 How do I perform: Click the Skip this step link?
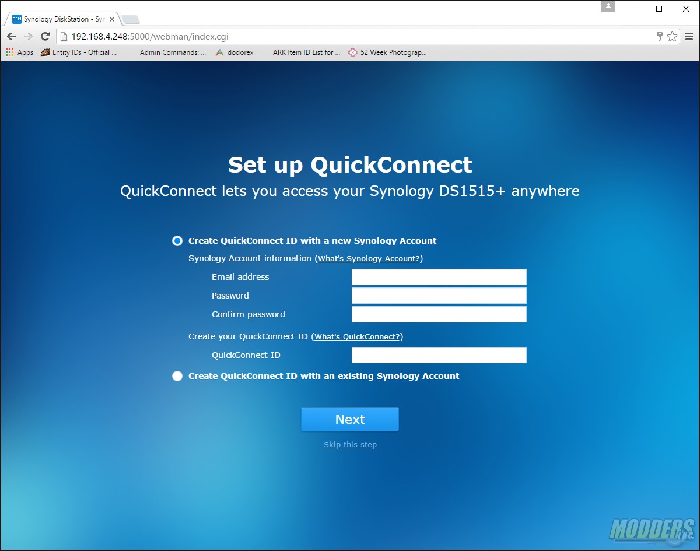[x=350, y=445]
